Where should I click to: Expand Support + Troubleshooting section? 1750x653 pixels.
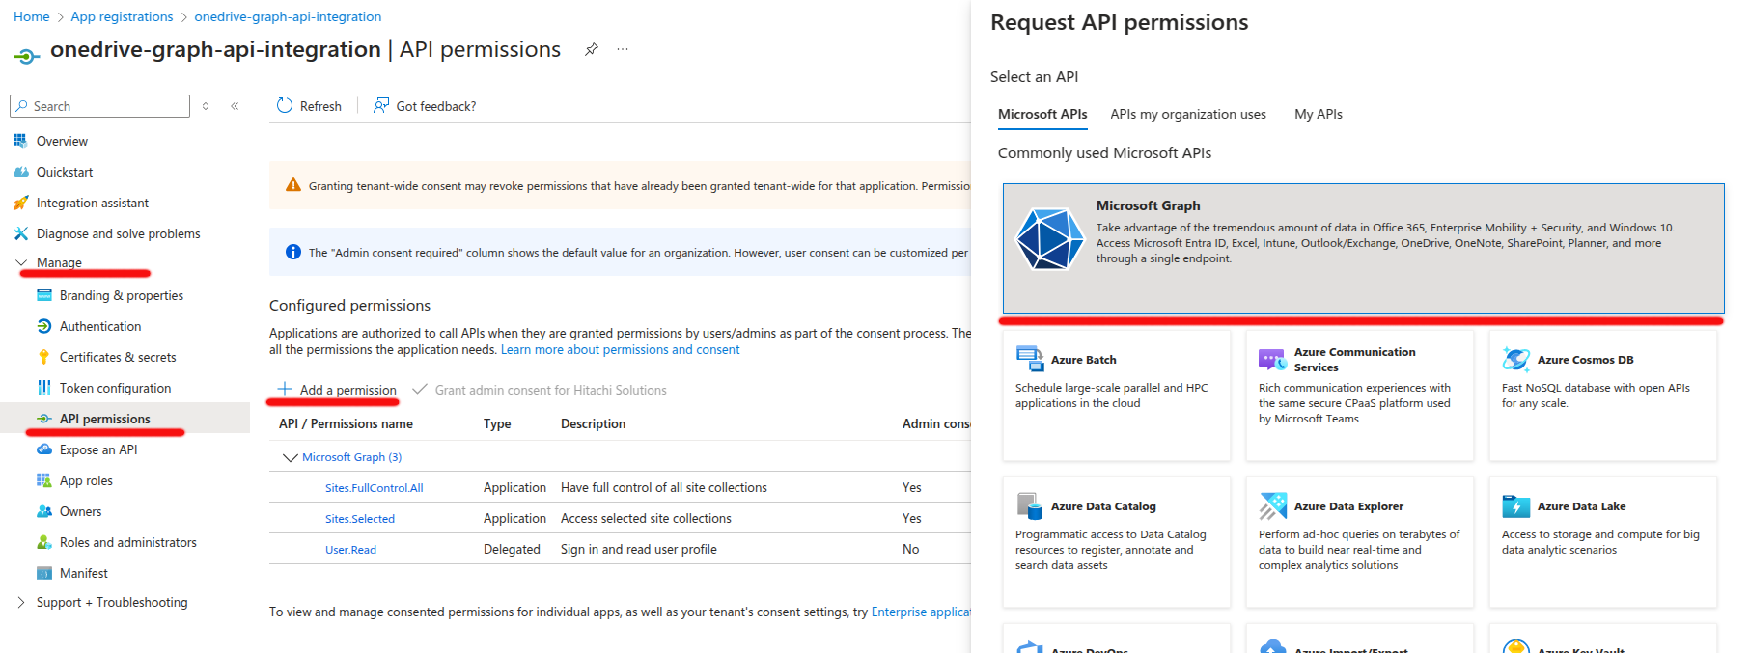[21, 602]
